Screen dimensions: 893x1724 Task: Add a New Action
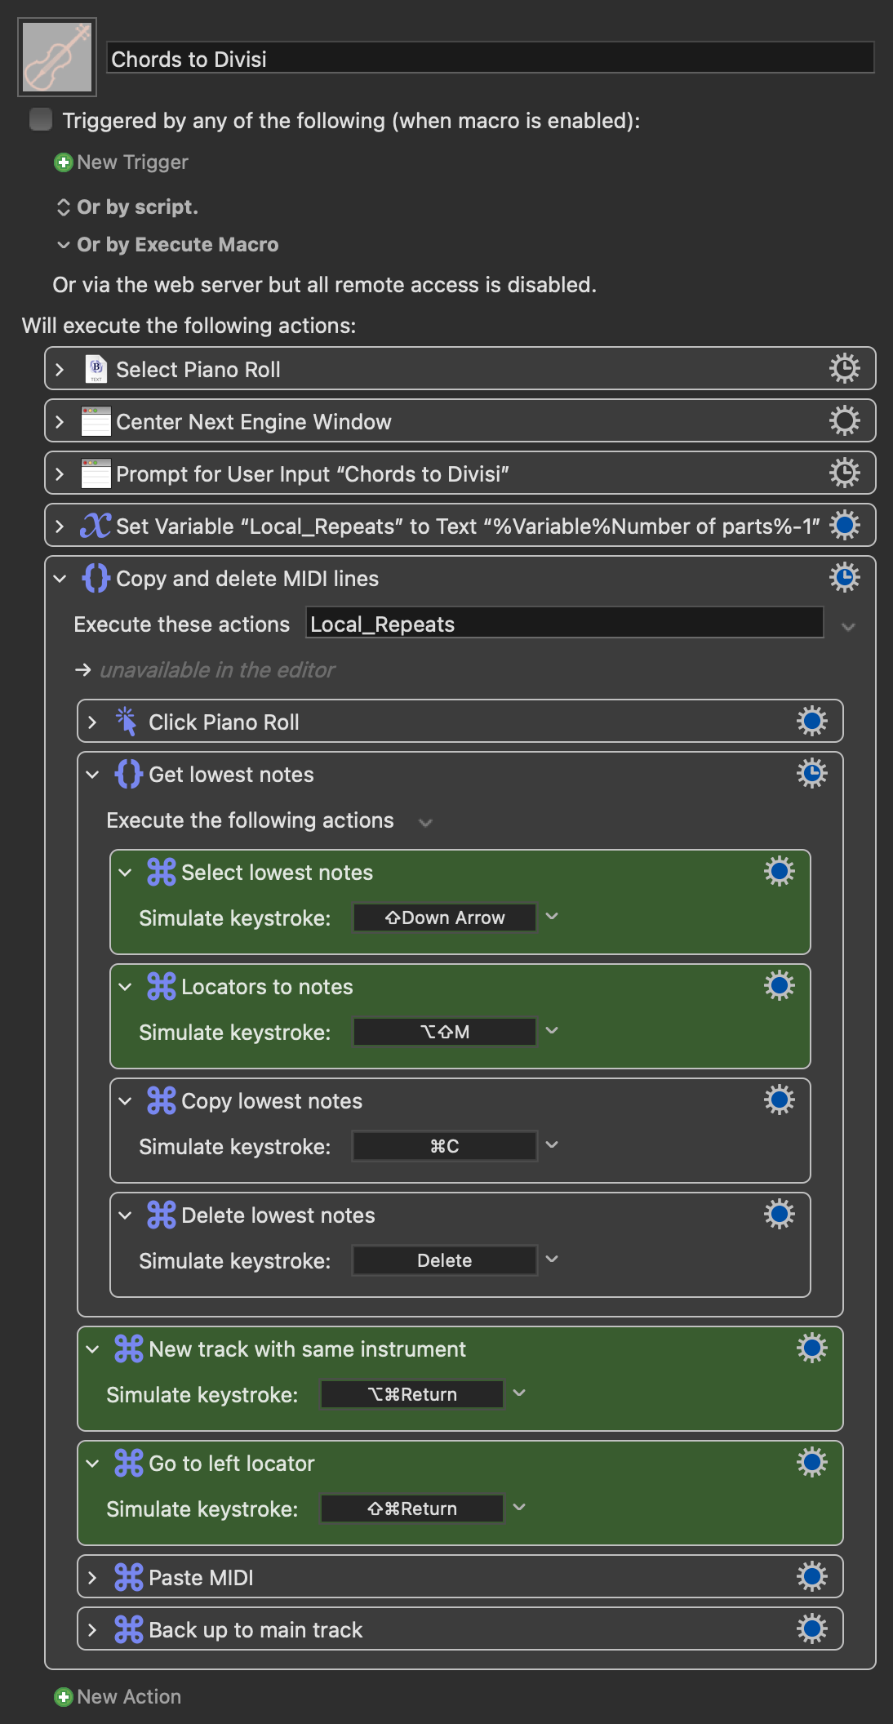tap(118, 1697)
